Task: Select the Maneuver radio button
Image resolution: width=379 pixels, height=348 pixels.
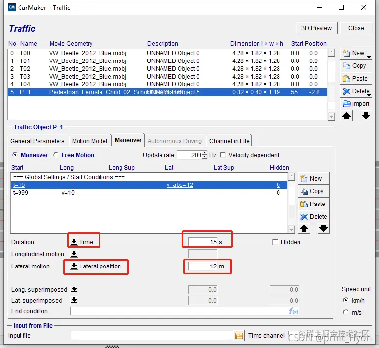Action: click(15, 155)
